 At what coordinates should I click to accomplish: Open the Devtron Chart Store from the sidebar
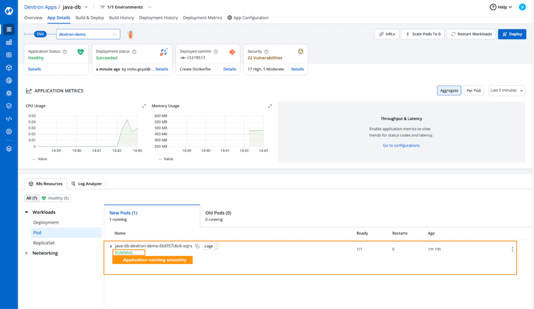8,67
